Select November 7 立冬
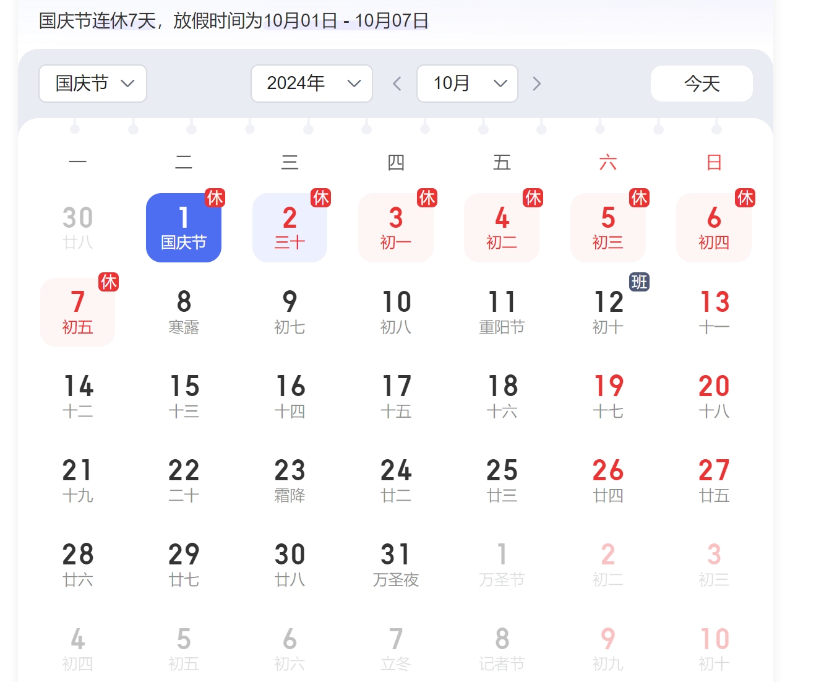The height and width of the screenshot is (682, 824). click(x=396, y=649)
